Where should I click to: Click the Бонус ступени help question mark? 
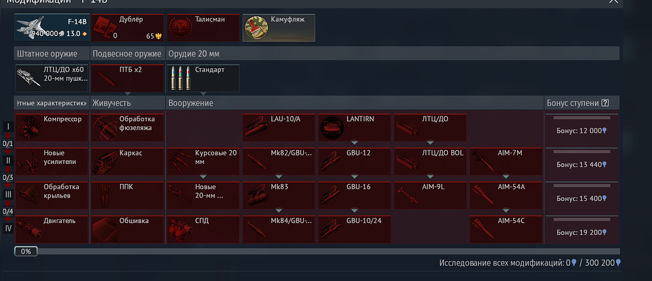pos(605,103)
